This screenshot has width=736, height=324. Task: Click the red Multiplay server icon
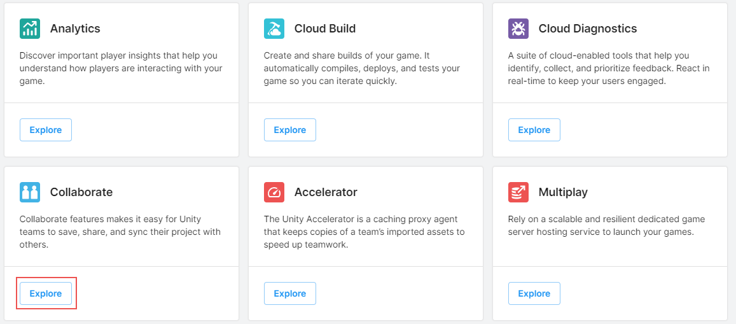(x=518, y=192)
